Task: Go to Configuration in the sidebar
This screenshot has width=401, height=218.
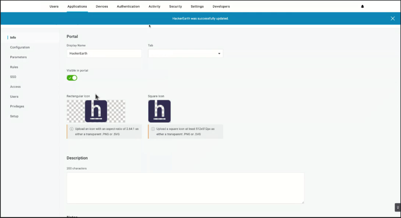Action: 20,47
